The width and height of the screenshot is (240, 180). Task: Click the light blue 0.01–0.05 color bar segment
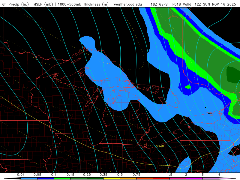coord(29,178)
